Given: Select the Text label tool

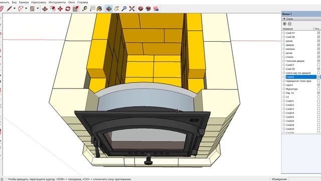Looking at the screenshot, I should pyautogui.click(x=92, y=9).
